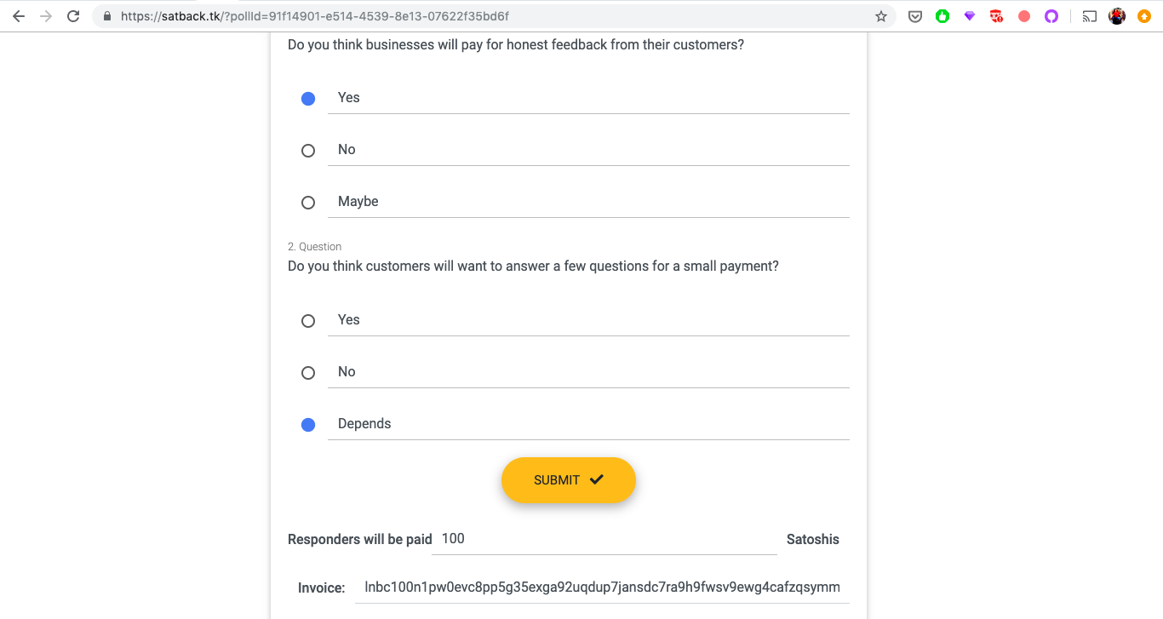Choose No for the small payment question

pyautogui.click(x=308, y=373)
